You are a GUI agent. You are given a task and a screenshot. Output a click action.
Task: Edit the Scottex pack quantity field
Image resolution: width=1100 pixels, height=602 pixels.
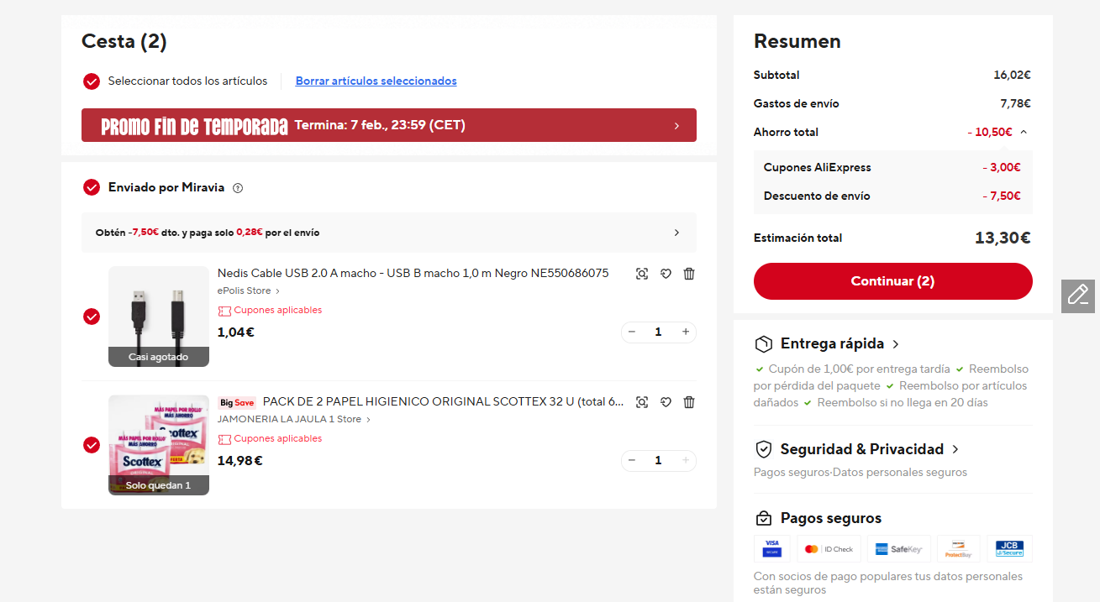pyautogui.click(x=658, y=460)
